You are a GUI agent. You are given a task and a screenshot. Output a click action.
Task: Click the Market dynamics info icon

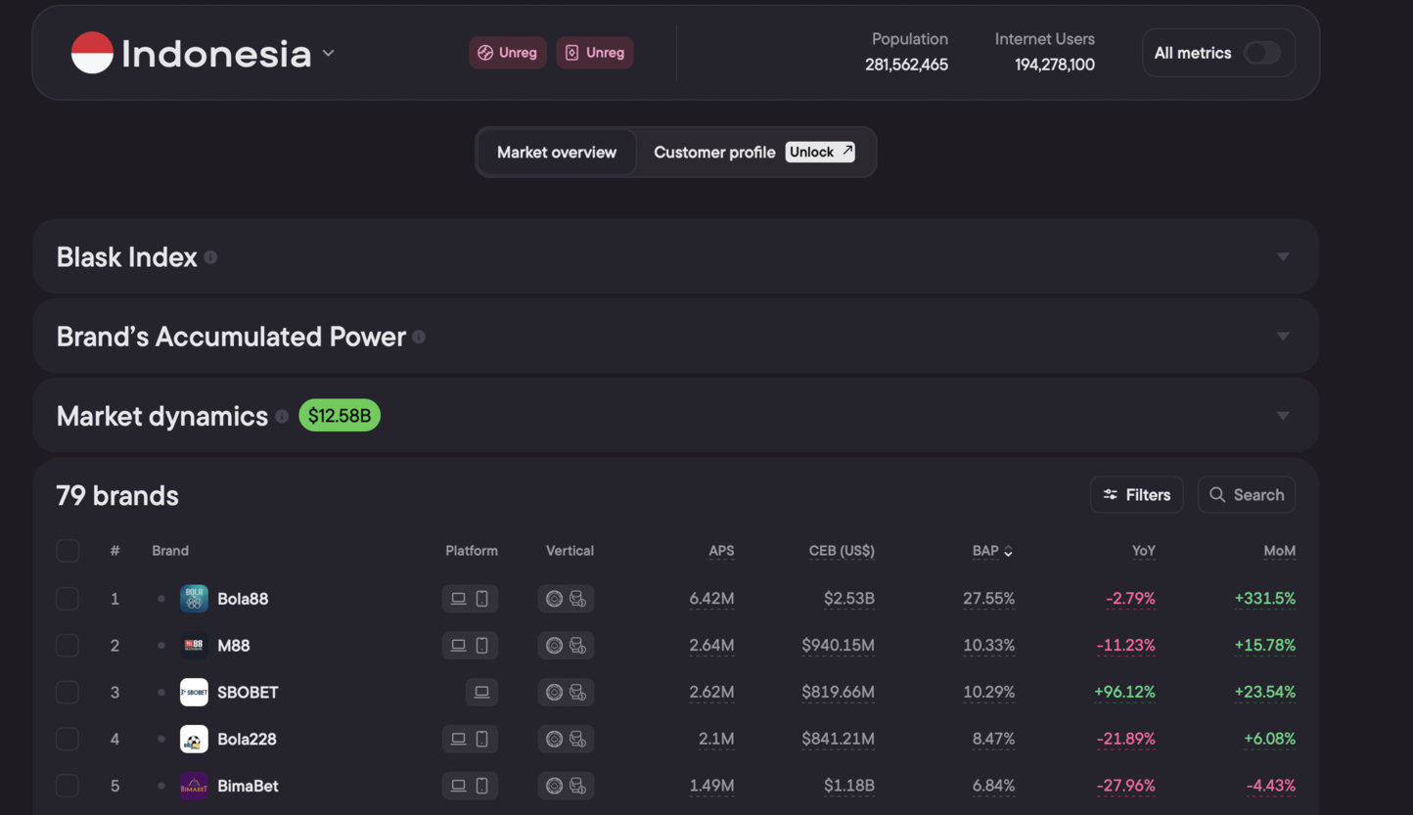282,417
